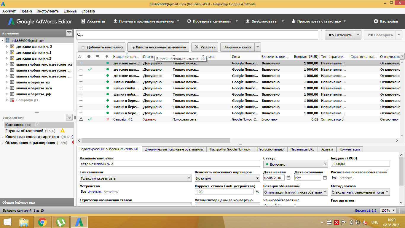Sort by the warning triangle column header
Screen dimensions: 405x228
tap(79, 56)
